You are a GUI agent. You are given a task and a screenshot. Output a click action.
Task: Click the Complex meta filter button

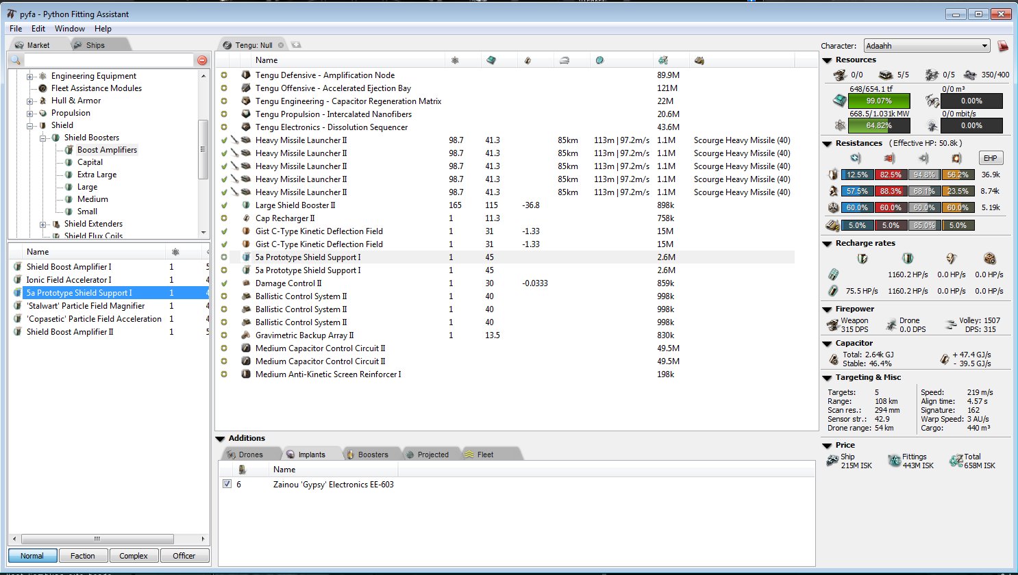pos(134,556)
